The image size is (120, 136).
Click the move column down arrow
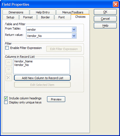(x=9, y=70)
